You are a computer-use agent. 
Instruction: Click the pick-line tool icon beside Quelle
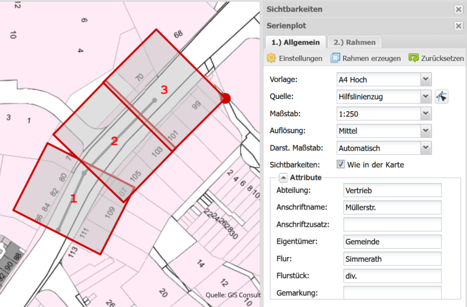(x=441, y=96)
